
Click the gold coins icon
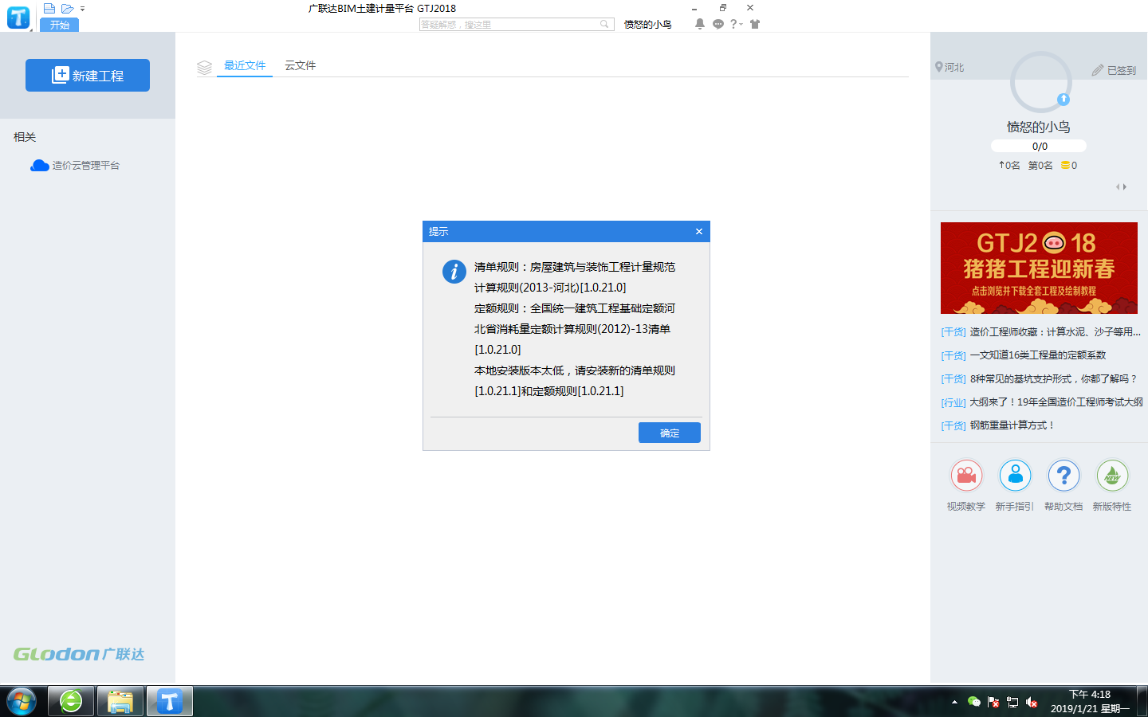[1064, 165]
